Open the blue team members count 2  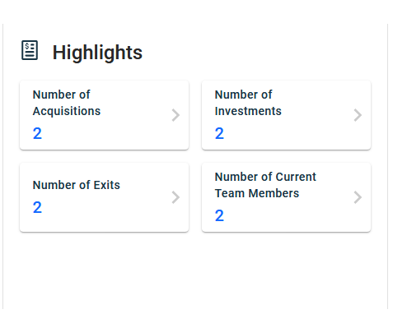(219, 215)
